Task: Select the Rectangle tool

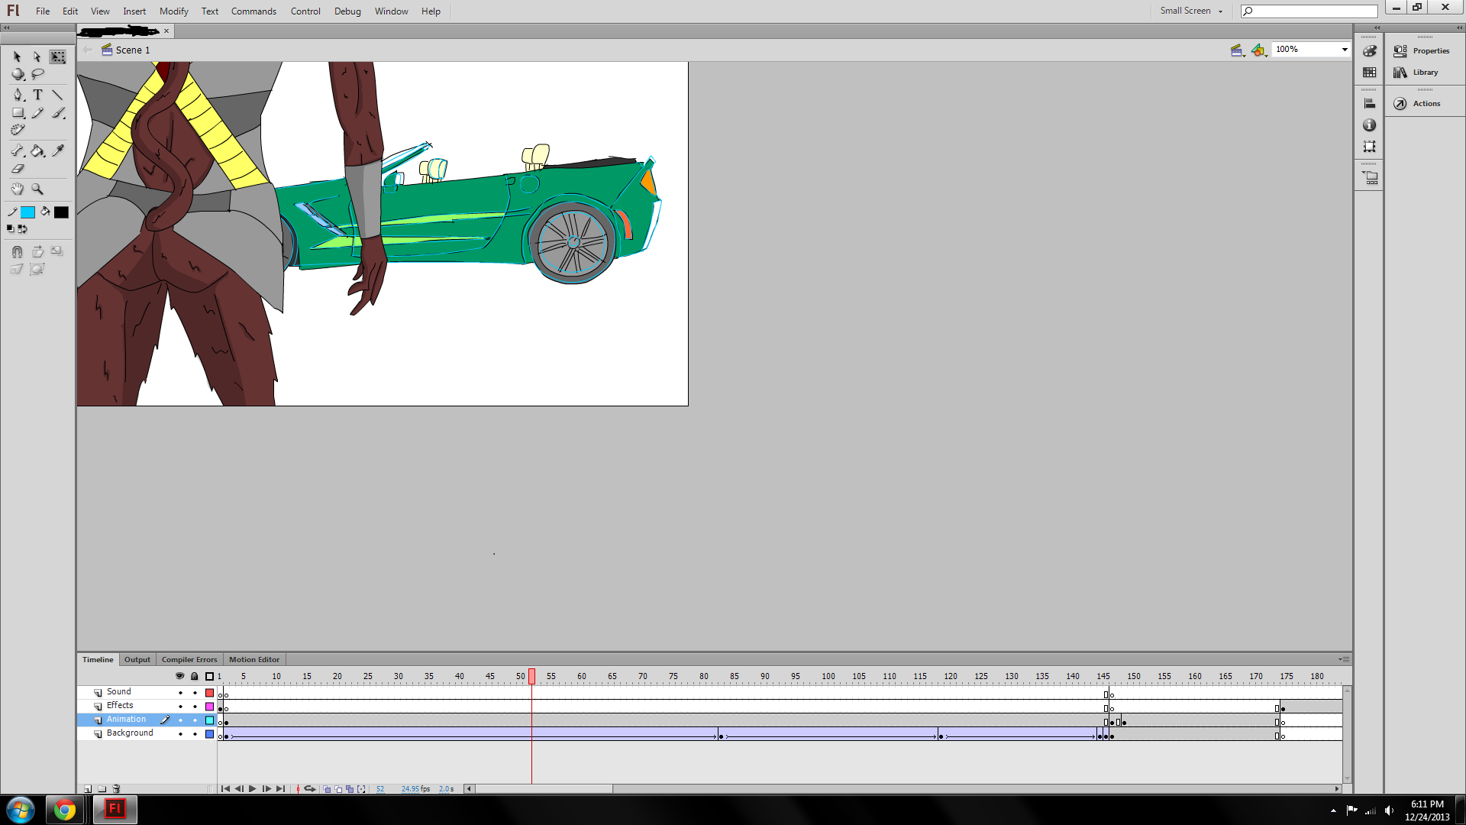Action: pyautogui.click(x=18, y=113)
